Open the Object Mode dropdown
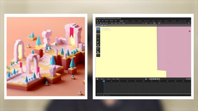 click(x=105, y=23)
